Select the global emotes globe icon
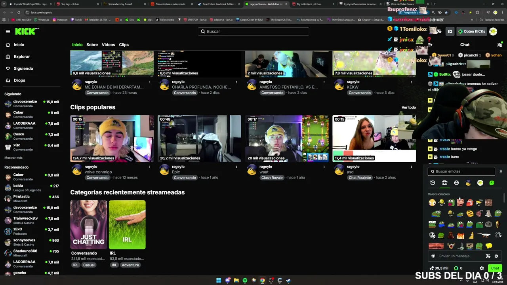 pos(456,183)
